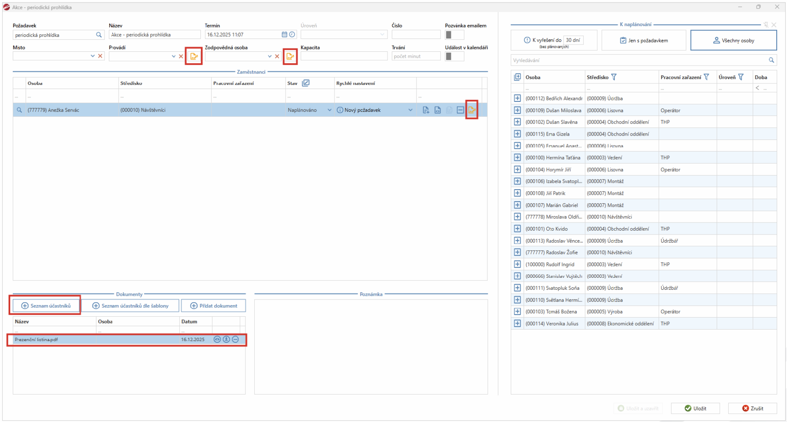
Task: Clear the Místo field with red X
Action: [100, 56]
